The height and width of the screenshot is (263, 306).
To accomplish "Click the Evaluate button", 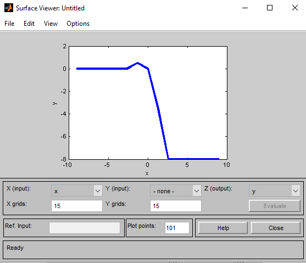I will 275,206.
